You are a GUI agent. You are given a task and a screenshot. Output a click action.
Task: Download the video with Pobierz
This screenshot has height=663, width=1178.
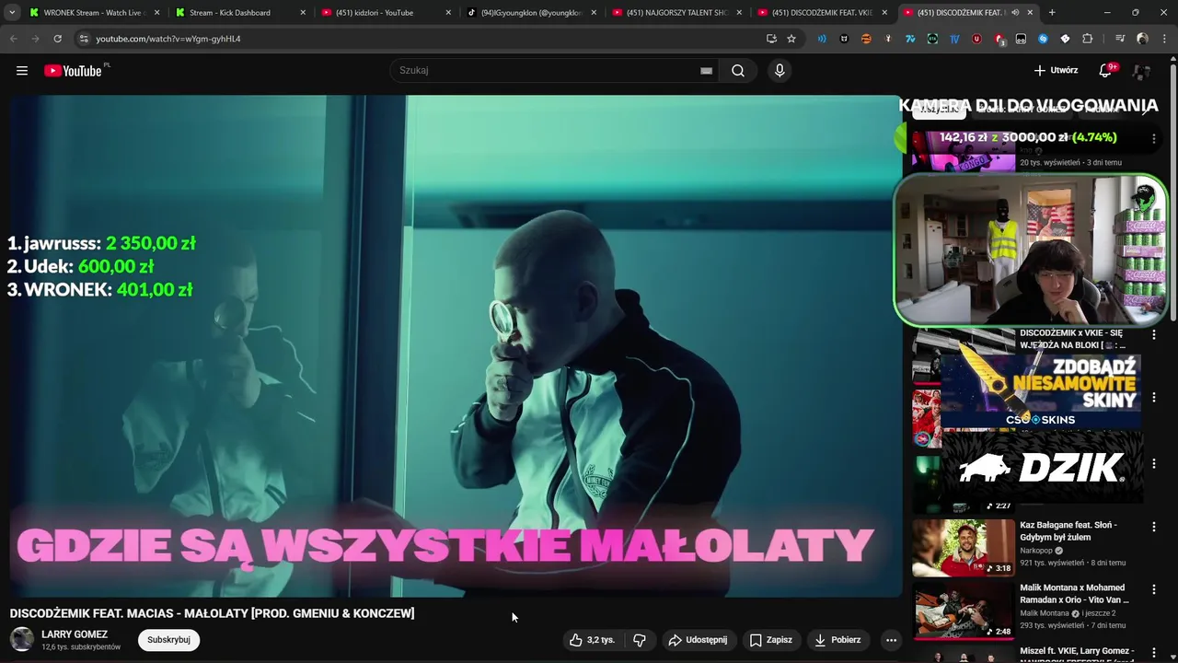(x=838, y=640)
